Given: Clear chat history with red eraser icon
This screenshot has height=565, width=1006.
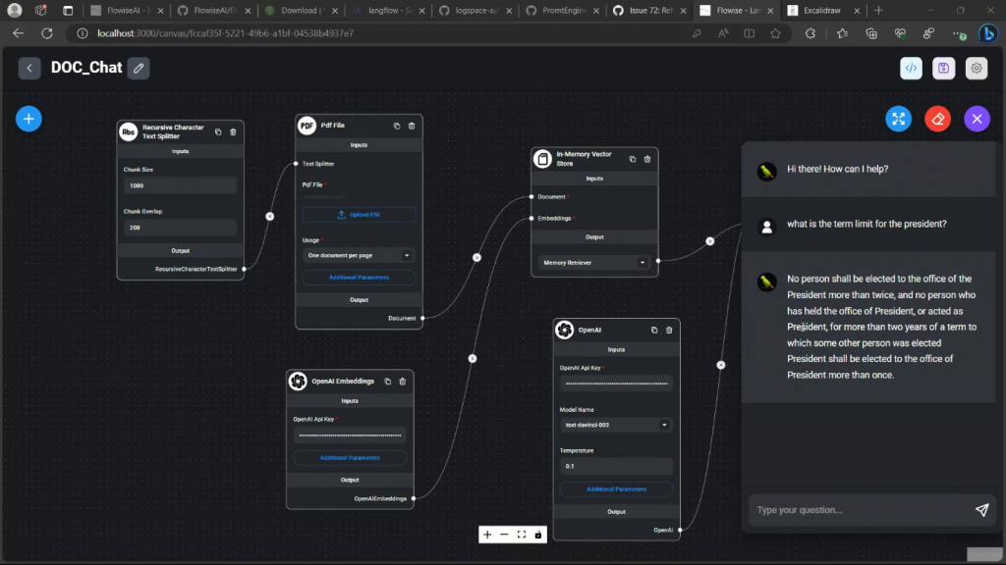Looking at the screenshot, I should click(937, 119).
